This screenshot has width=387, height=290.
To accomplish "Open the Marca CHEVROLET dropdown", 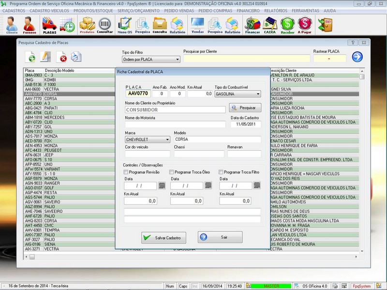I will coord(148,140).
